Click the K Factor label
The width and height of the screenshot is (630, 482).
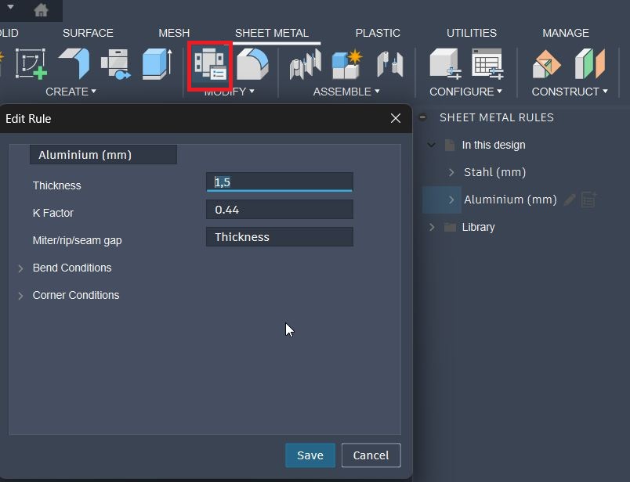click(x=53, y=213)
